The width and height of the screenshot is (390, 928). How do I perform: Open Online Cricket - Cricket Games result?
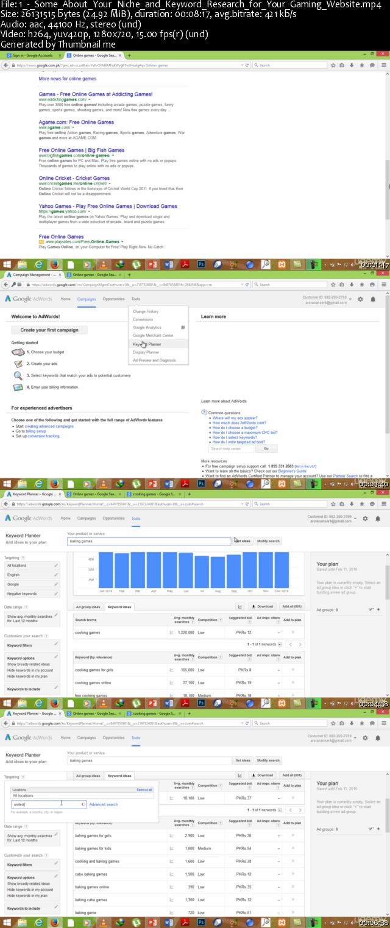[74, 178]
